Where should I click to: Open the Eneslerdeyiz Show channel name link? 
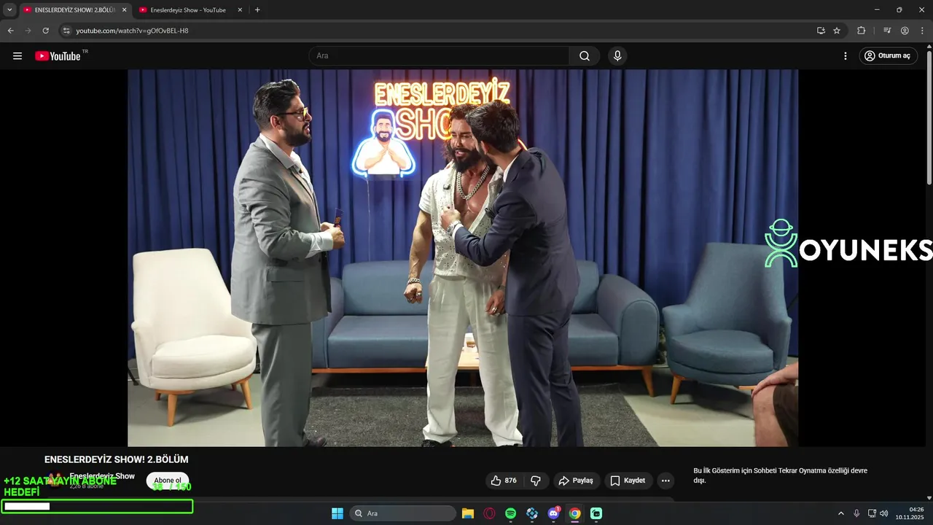pyautogui.click(x=102, y=476)
